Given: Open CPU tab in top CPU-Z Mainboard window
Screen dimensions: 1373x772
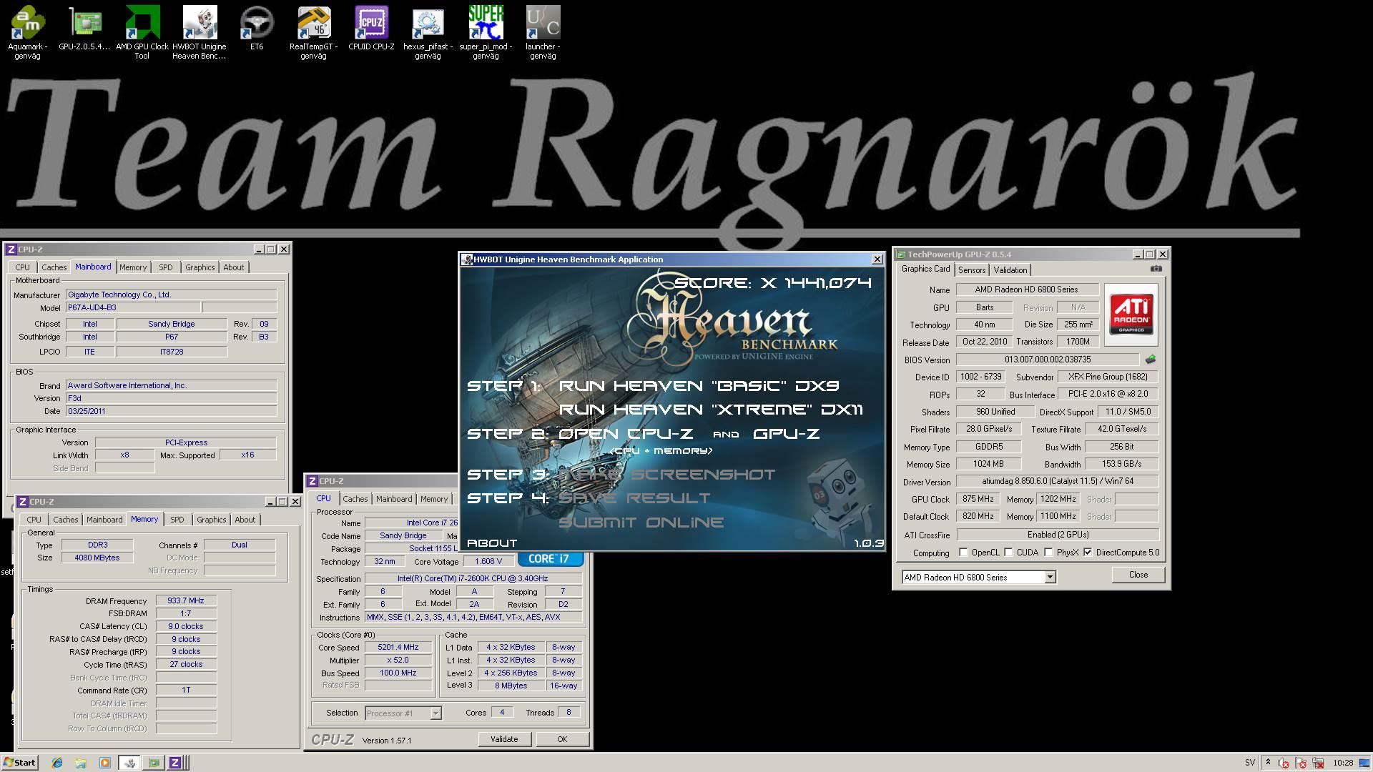Looking at the screenshot, I should 23,267.
